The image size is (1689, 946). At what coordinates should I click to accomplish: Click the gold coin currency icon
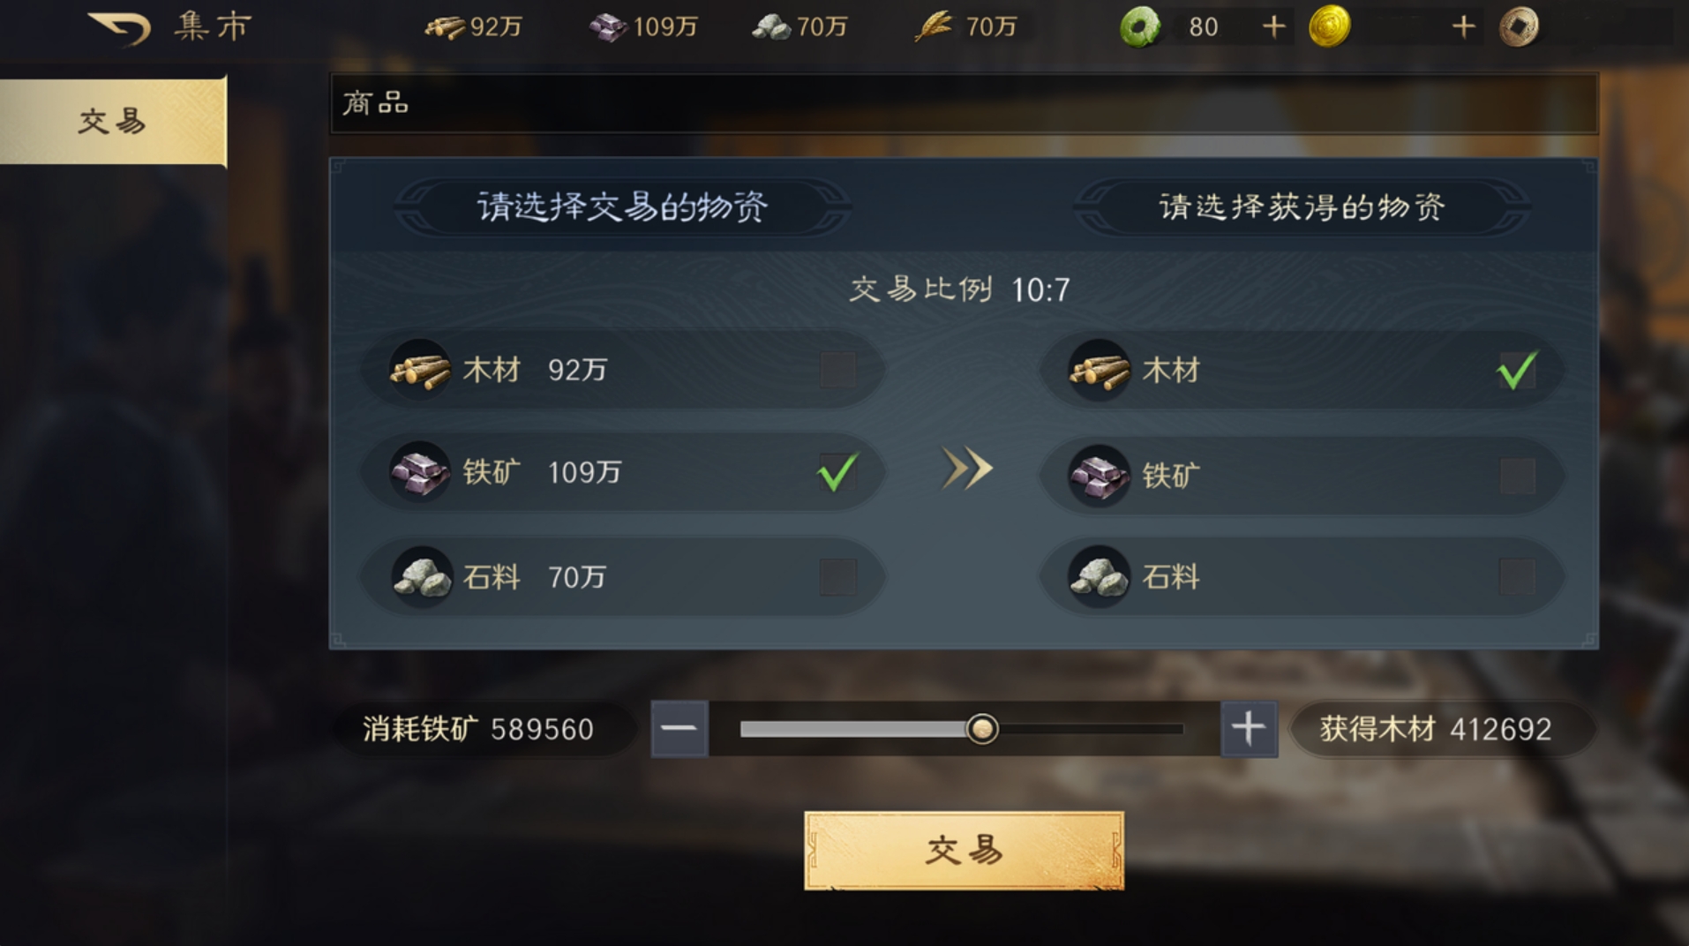tap(1329, 26)
